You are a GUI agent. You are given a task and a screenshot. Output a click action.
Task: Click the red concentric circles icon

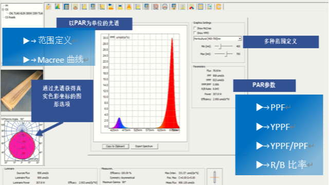pyautogui.click(x=156, y=7)
